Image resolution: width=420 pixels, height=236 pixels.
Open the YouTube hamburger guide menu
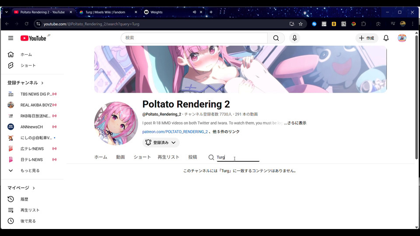(x=10, y=38)
